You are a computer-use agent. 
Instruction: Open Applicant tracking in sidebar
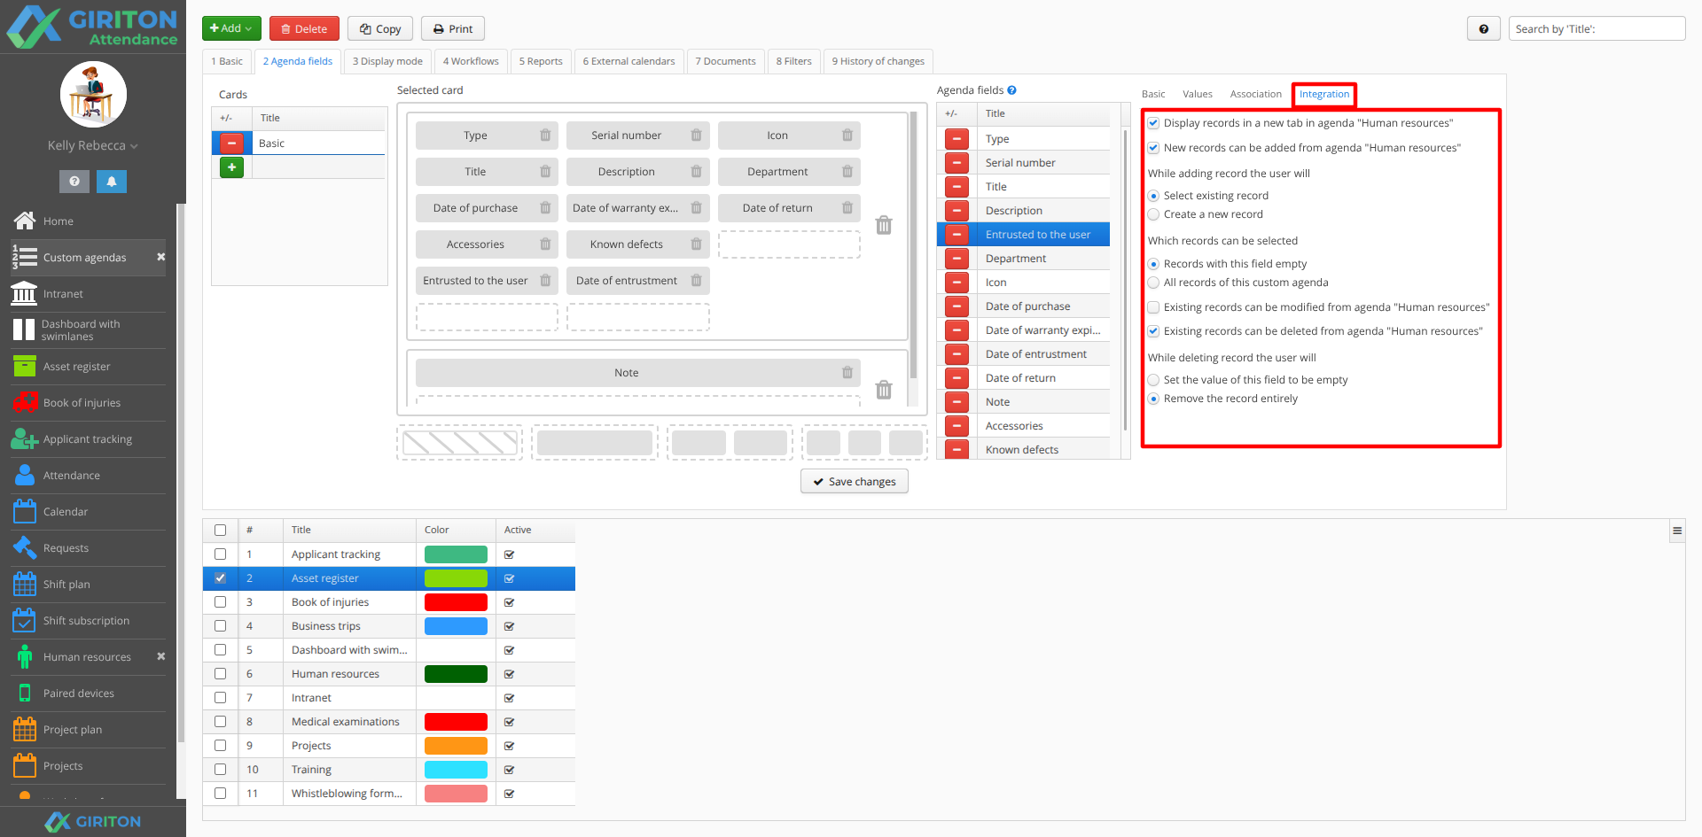click(x=88, y=439)
